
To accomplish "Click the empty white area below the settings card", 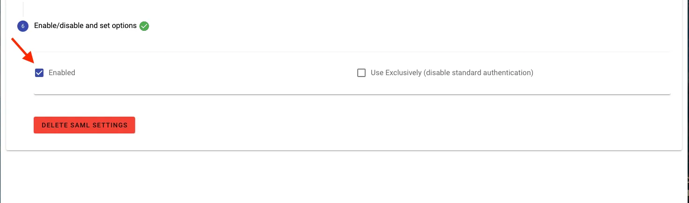I will [327, 177].
